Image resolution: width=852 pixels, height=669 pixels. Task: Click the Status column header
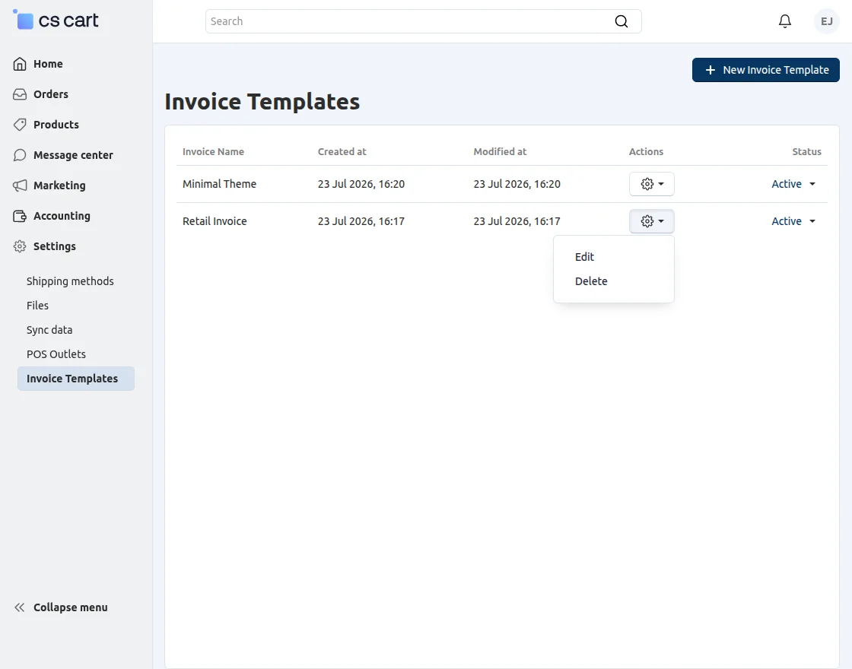click(x=806, y=151)
